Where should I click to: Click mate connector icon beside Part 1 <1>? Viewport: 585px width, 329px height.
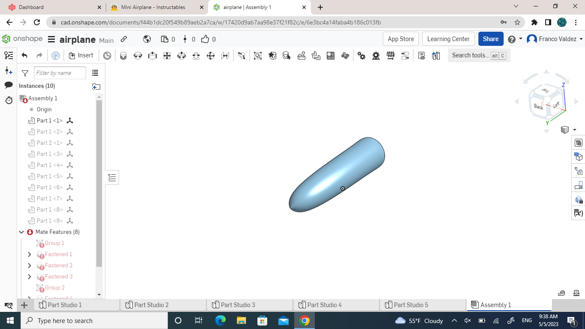coord(70,120)
